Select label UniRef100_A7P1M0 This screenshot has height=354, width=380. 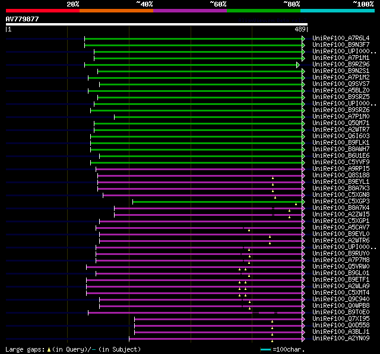tap(341, 117)
